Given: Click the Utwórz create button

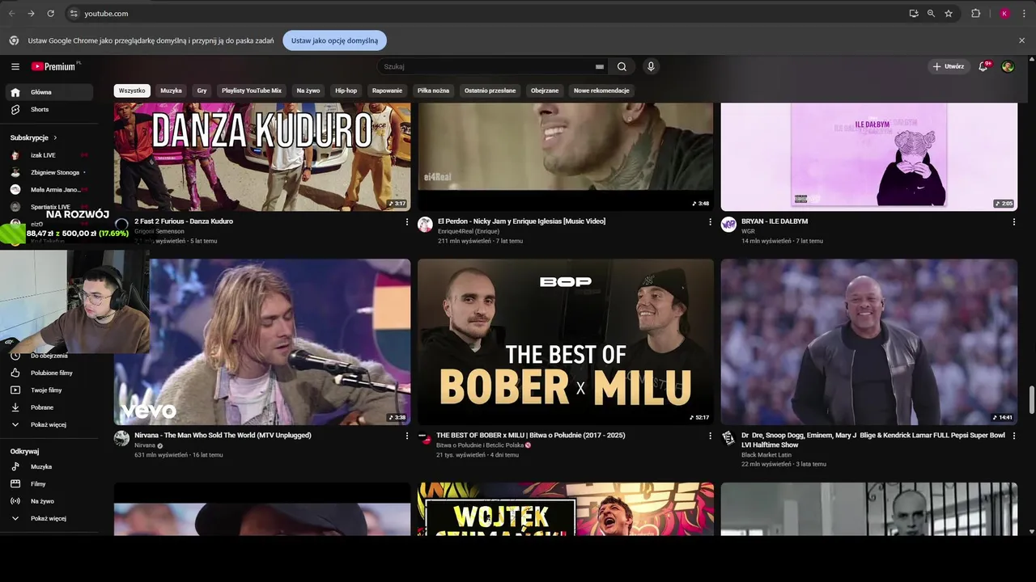Looking at the screenshot, I should pos(949,66).
